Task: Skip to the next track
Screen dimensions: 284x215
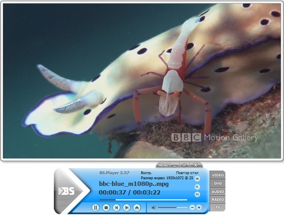Action: click(x=127, y=207)
